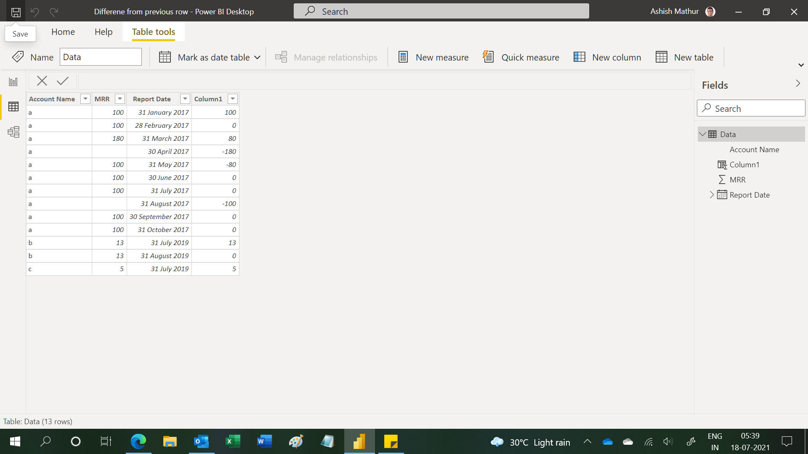
Task: Open Sticky Notes from taskbar
Action: 391,441
